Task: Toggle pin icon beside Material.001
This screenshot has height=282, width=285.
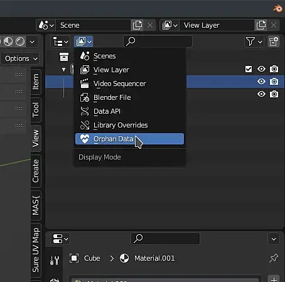Action: [x=274, y=258]
